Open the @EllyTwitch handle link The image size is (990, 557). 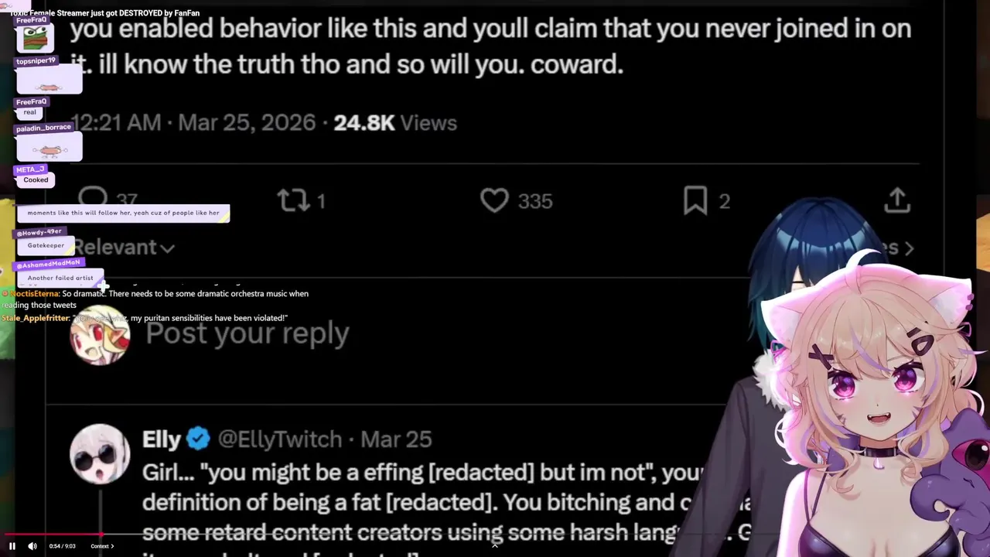tap(280, 439)
